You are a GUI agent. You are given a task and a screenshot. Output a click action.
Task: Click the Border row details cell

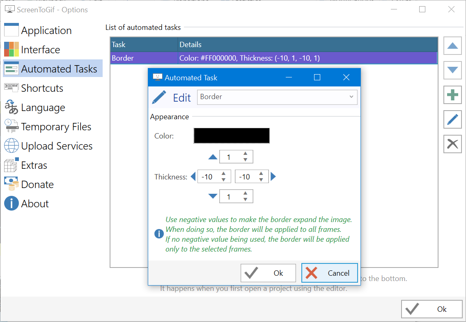tap(308, 58)
